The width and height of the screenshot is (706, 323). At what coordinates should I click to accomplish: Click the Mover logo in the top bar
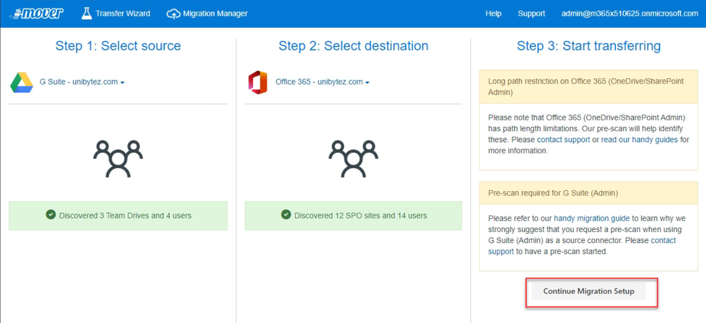point(35,13)
